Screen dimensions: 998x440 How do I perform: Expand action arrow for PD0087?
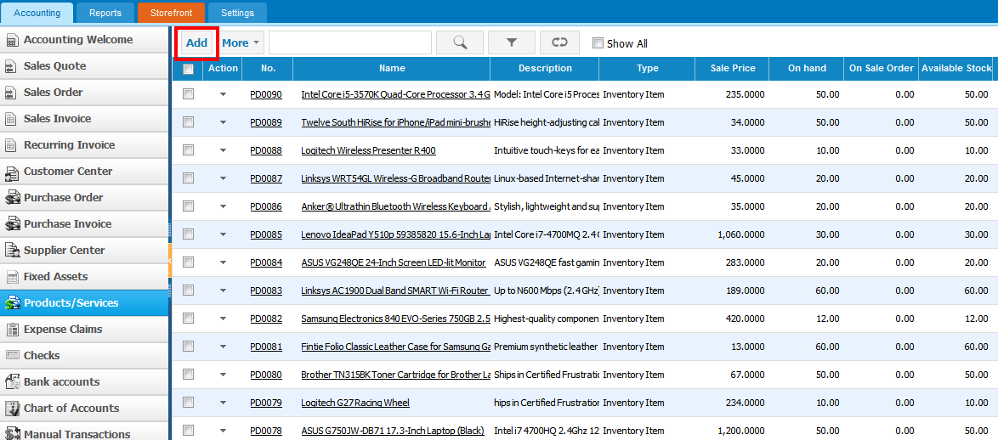(x=223, y=178)
